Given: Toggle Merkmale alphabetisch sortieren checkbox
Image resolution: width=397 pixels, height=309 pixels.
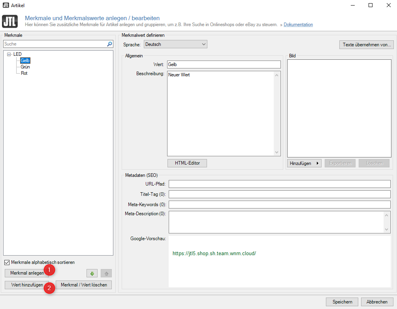Looking at the screenshot, I should (7, 262).
